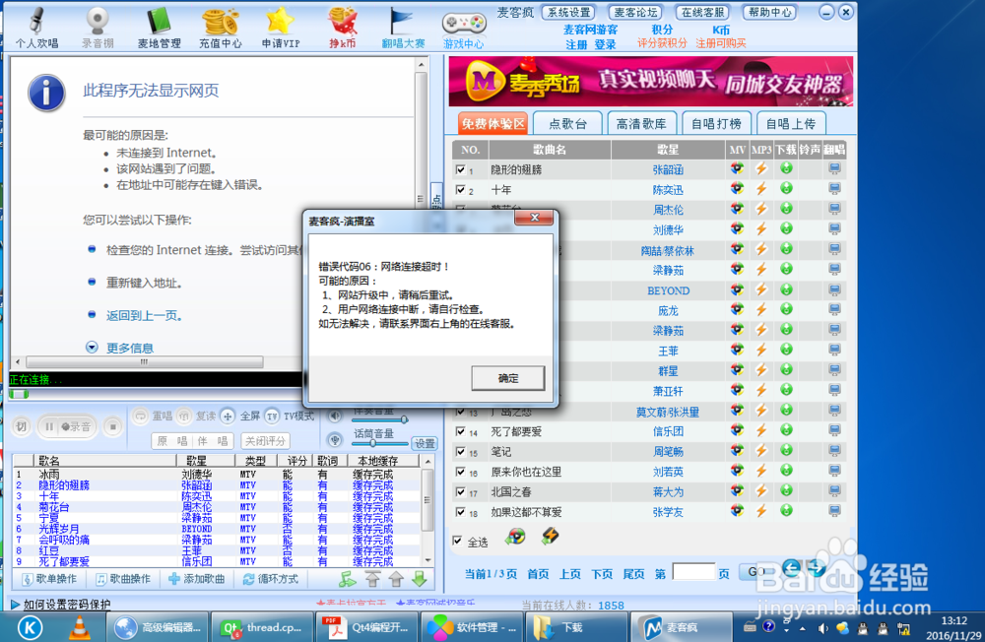The height and width of the screenshot is (642, 985).
Task: Open 麦地管理 in the top toolbar
Action: point(159,28)
